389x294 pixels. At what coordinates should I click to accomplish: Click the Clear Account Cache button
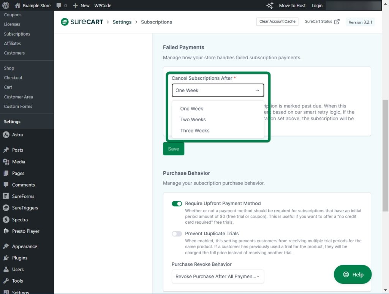click(x=277, y=22)
